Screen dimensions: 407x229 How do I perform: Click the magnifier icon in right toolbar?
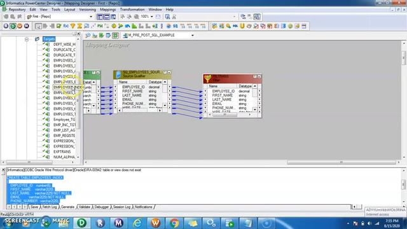(x=228, y=26)
